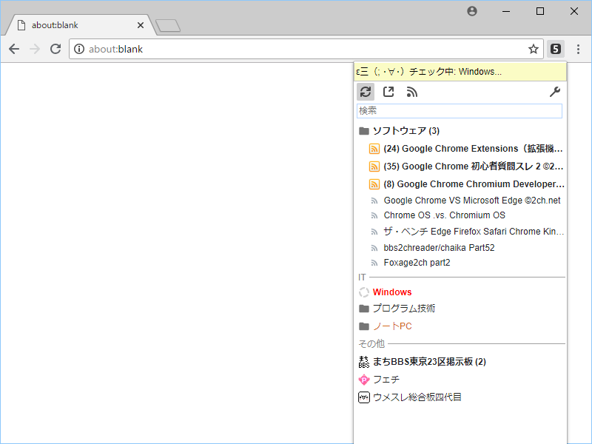Open the フェチ board entry
Viewport: 592px width, 444px height.
pos(386,380)
